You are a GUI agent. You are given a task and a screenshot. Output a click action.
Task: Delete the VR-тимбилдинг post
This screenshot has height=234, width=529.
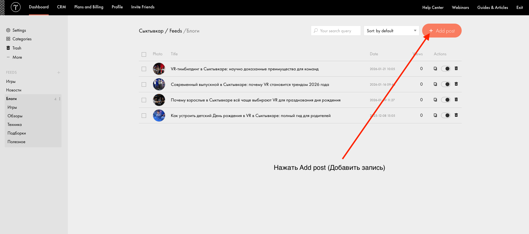click(x=456, y=68)
